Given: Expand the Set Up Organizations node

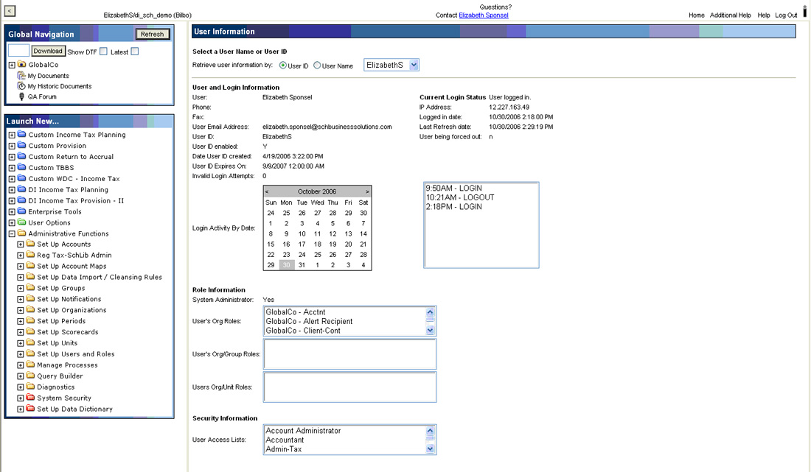Looking at the screenshot, I should click(x=21, y=310).
